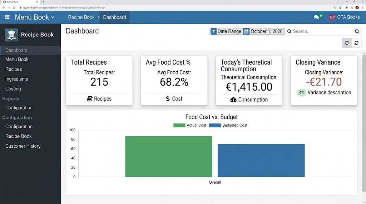Click the green Actual Cost bar
This screenshot has height=204, width=366.
pyautogui.click(x=169, y=157)
